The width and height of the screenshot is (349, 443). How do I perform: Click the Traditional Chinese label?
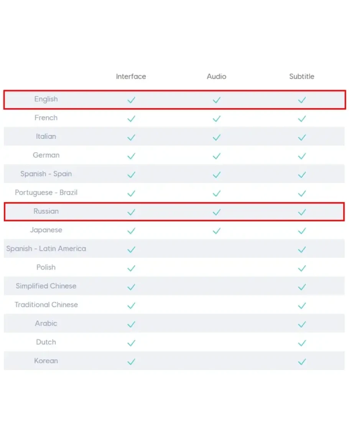(x=46, y=305)
